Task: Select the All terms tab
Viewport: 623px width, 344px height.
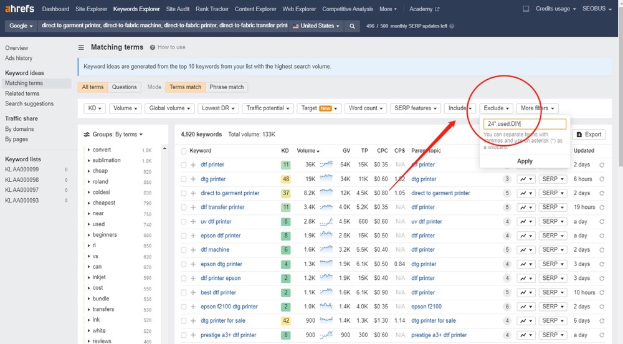Action: coord(93,87)
